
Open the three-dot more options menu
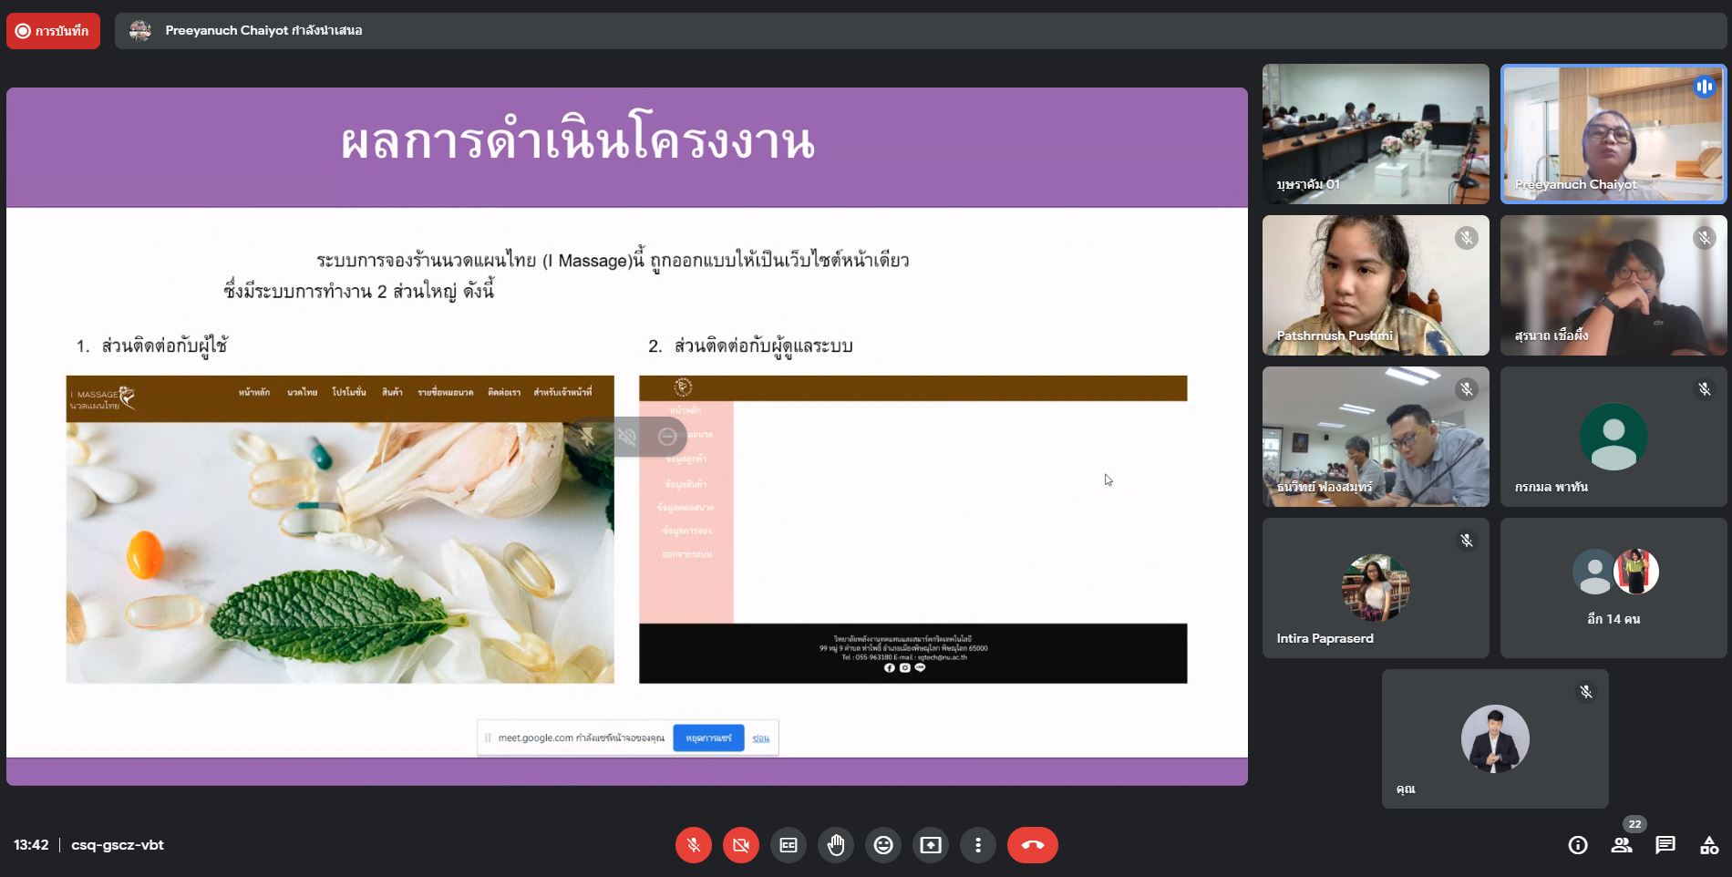click(978, 845)
